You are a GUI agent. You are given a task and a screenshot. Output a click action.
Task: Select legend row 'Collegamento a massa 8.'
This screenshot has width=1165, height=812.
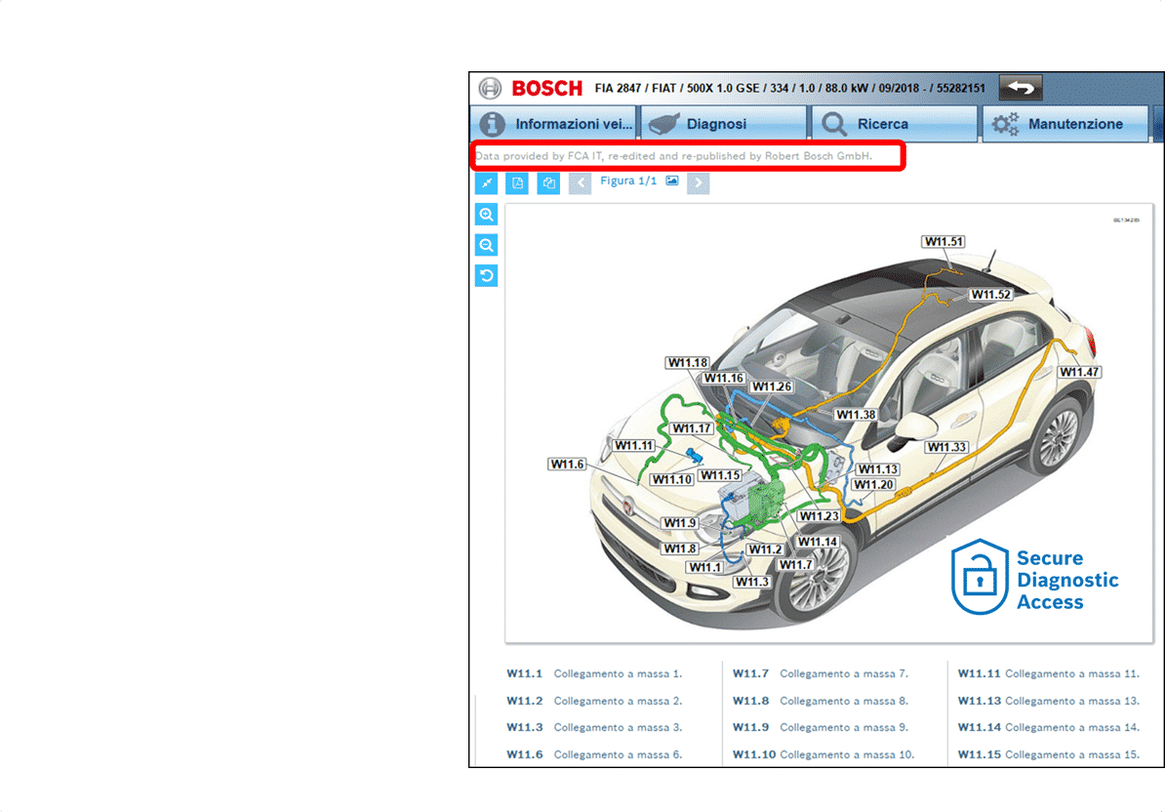click(x=844, y=701)
